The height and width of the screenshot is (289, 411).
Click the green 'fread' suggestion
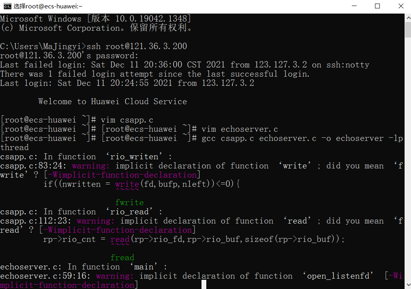click(x=122, y=257)
